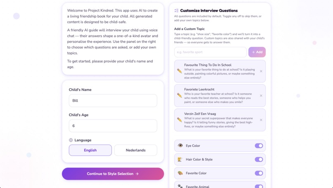
Task: Click the pencil icon beside Favoriete Leerkracht
Action: pos(179,95)
